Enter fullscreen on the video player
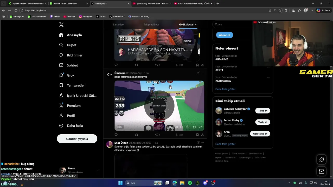 click(200, 127)
